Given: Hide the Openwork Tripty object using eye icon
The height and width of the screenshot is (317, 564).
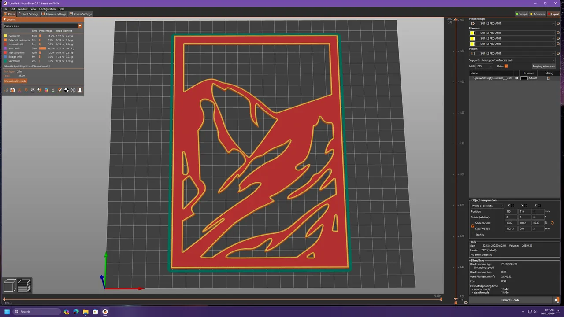Looking at the screenshot, I should pyautogui.click(x=517, y=78).
